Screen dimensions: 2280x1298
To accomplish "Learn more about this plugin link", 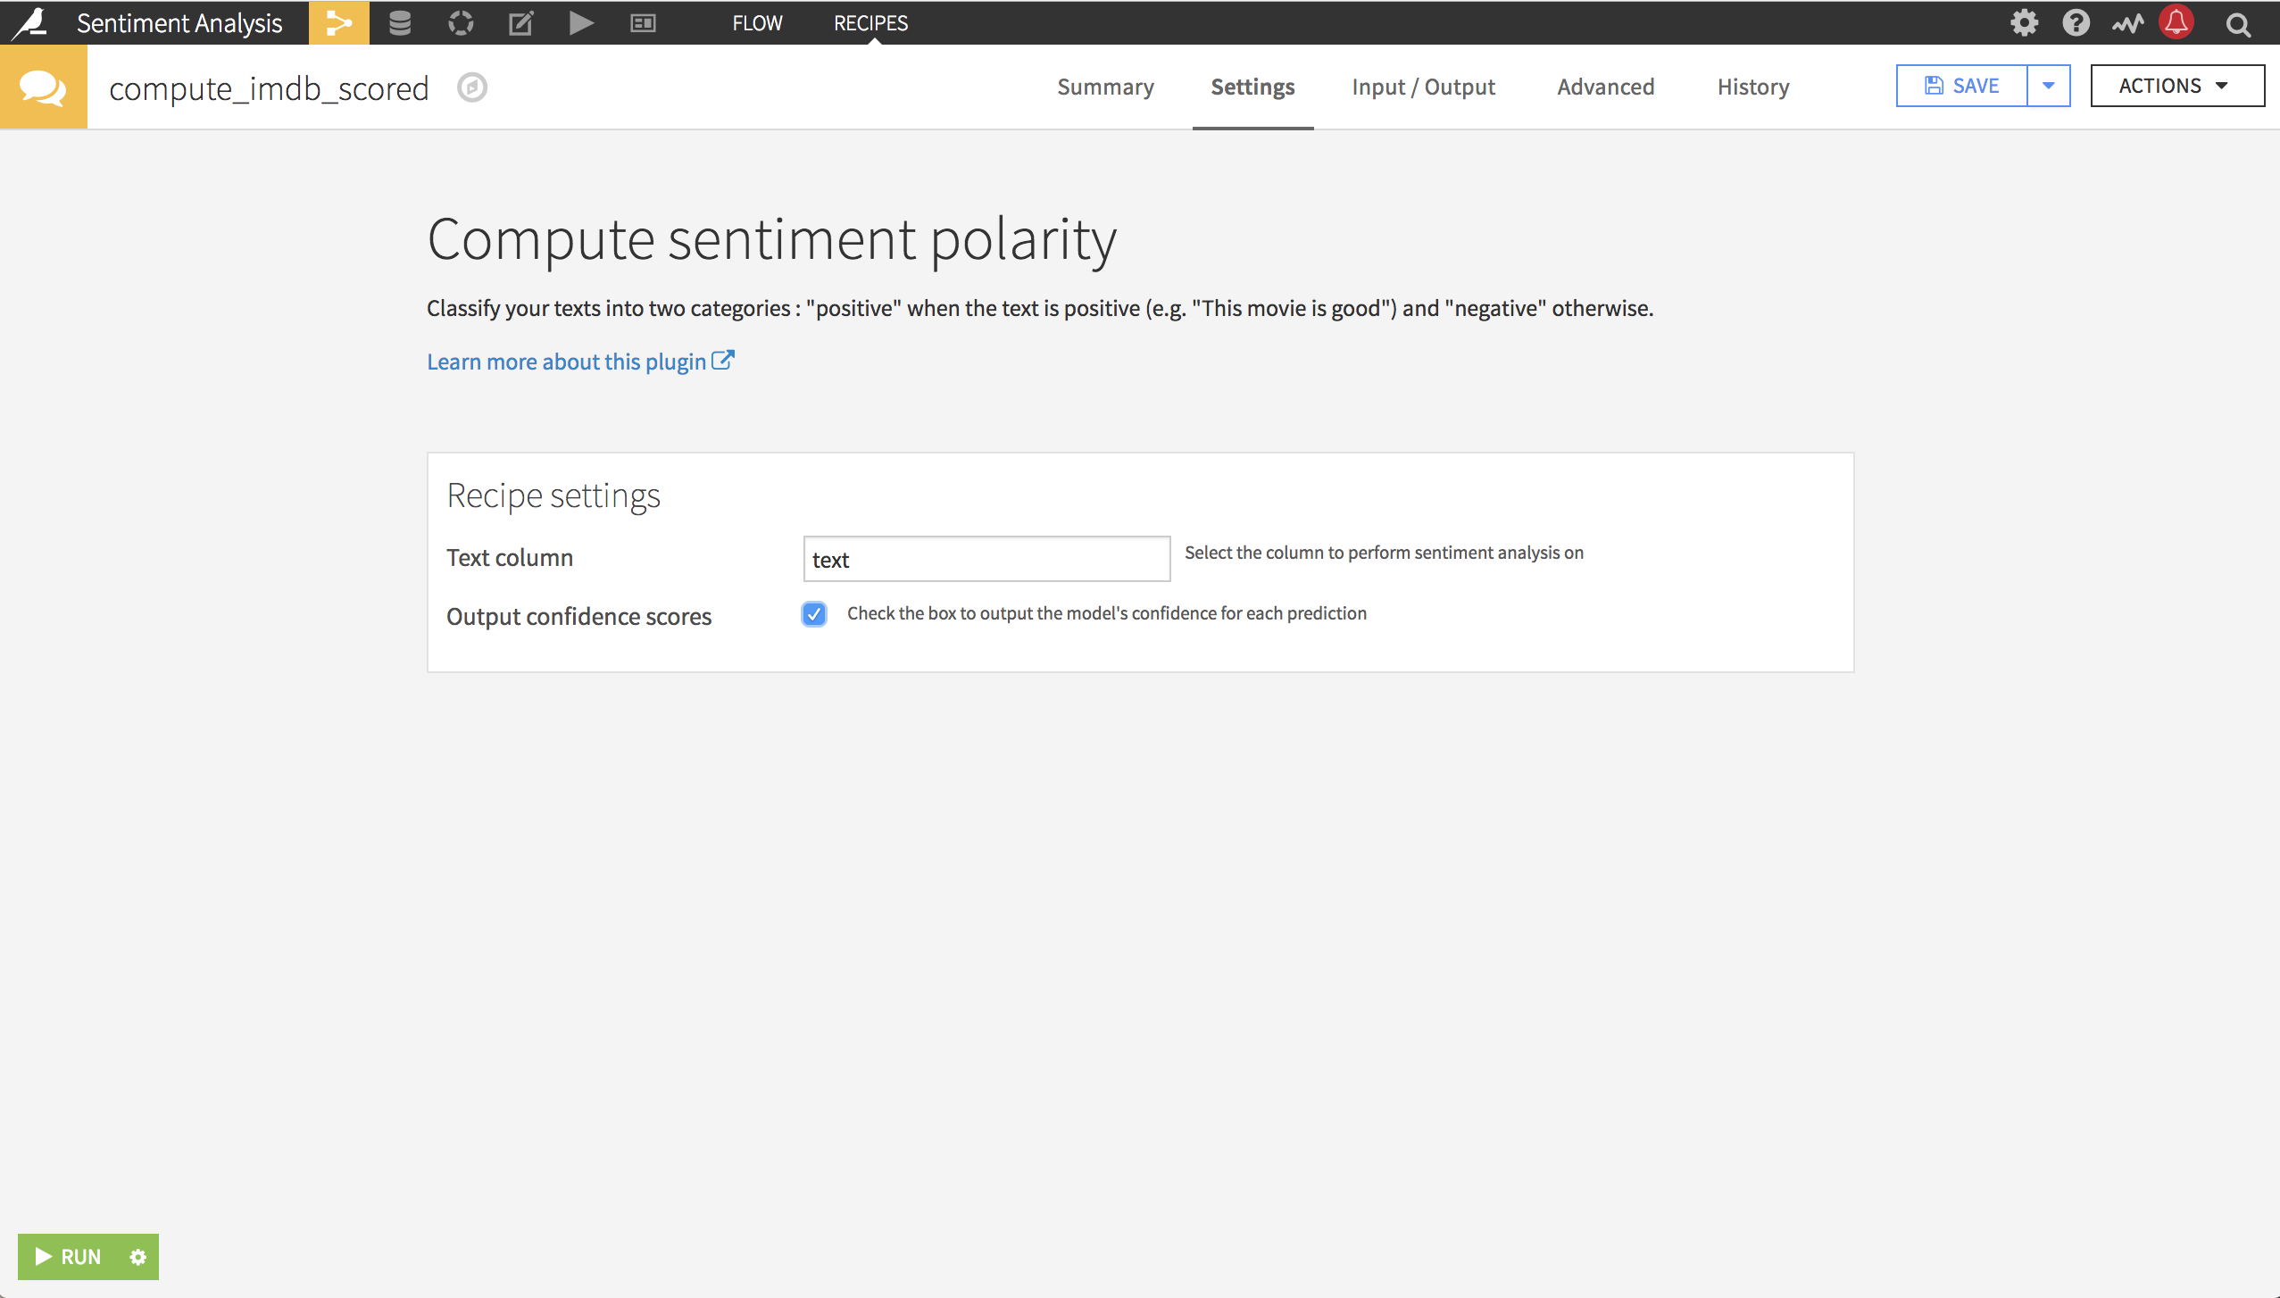I will [581, 360].
